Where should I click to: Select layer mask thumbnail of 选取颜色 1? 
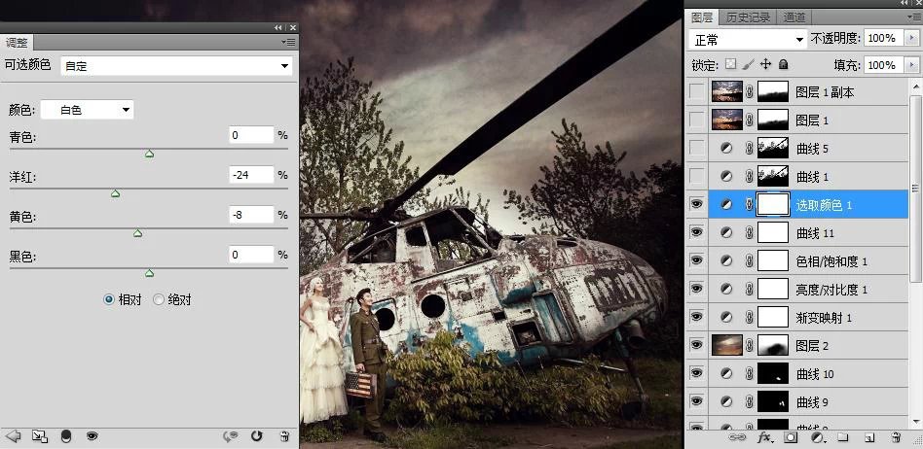coord(772,204)
